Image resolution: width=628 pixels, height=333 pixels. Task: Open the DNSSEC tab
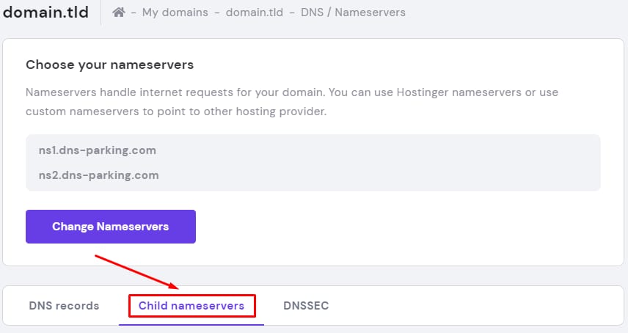306,306
